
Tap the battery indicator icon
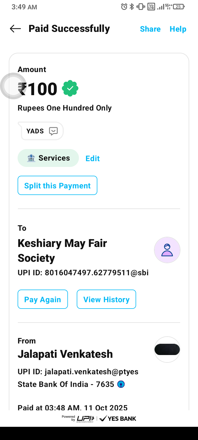[x=179, y=7]
